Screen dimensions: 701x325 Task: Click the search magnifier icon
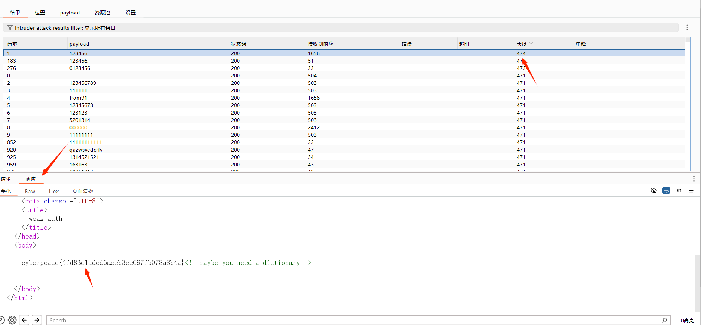coord(665,320)
